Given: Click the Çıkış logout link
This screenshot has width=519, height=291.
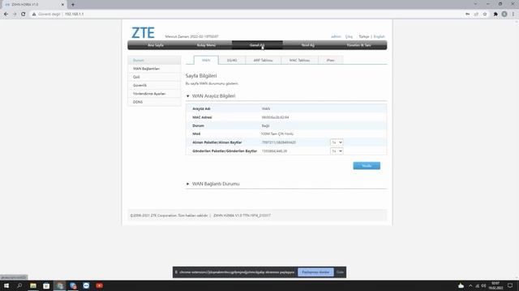Looking at the screenshot, I should point(349,36).
